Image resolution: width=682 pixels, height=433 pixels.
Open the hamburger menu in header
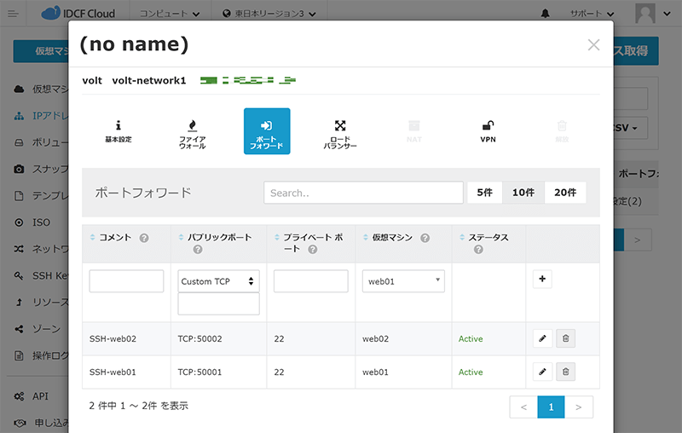point(12,14)
